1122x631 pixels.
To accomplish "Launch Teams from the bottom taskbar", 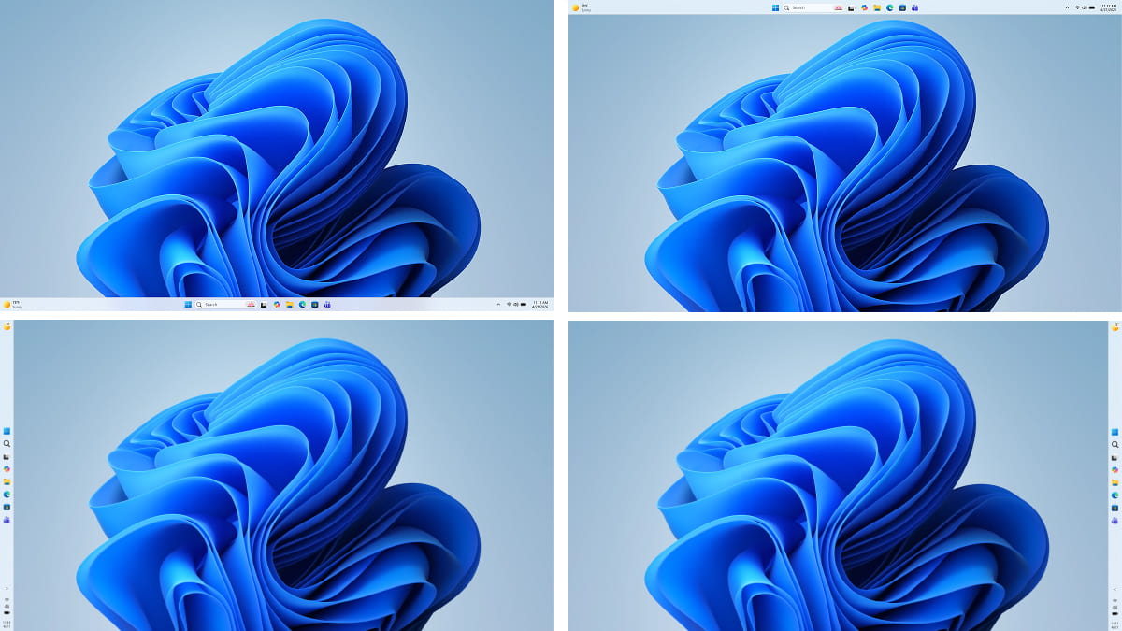I will pyautogui.click(x=327, y=305).
